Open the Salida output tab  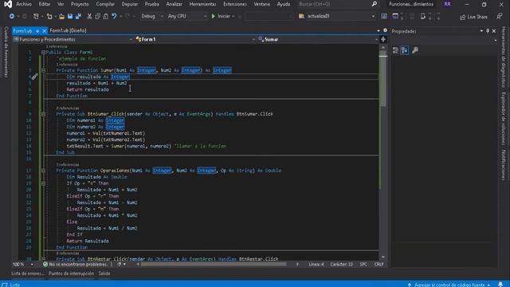pos(104,273)
